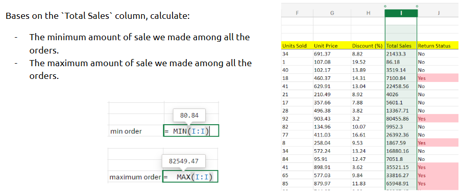This screenshot has height=196, width=460.
Task: Select column H header
Action: (x=368, y=13)
